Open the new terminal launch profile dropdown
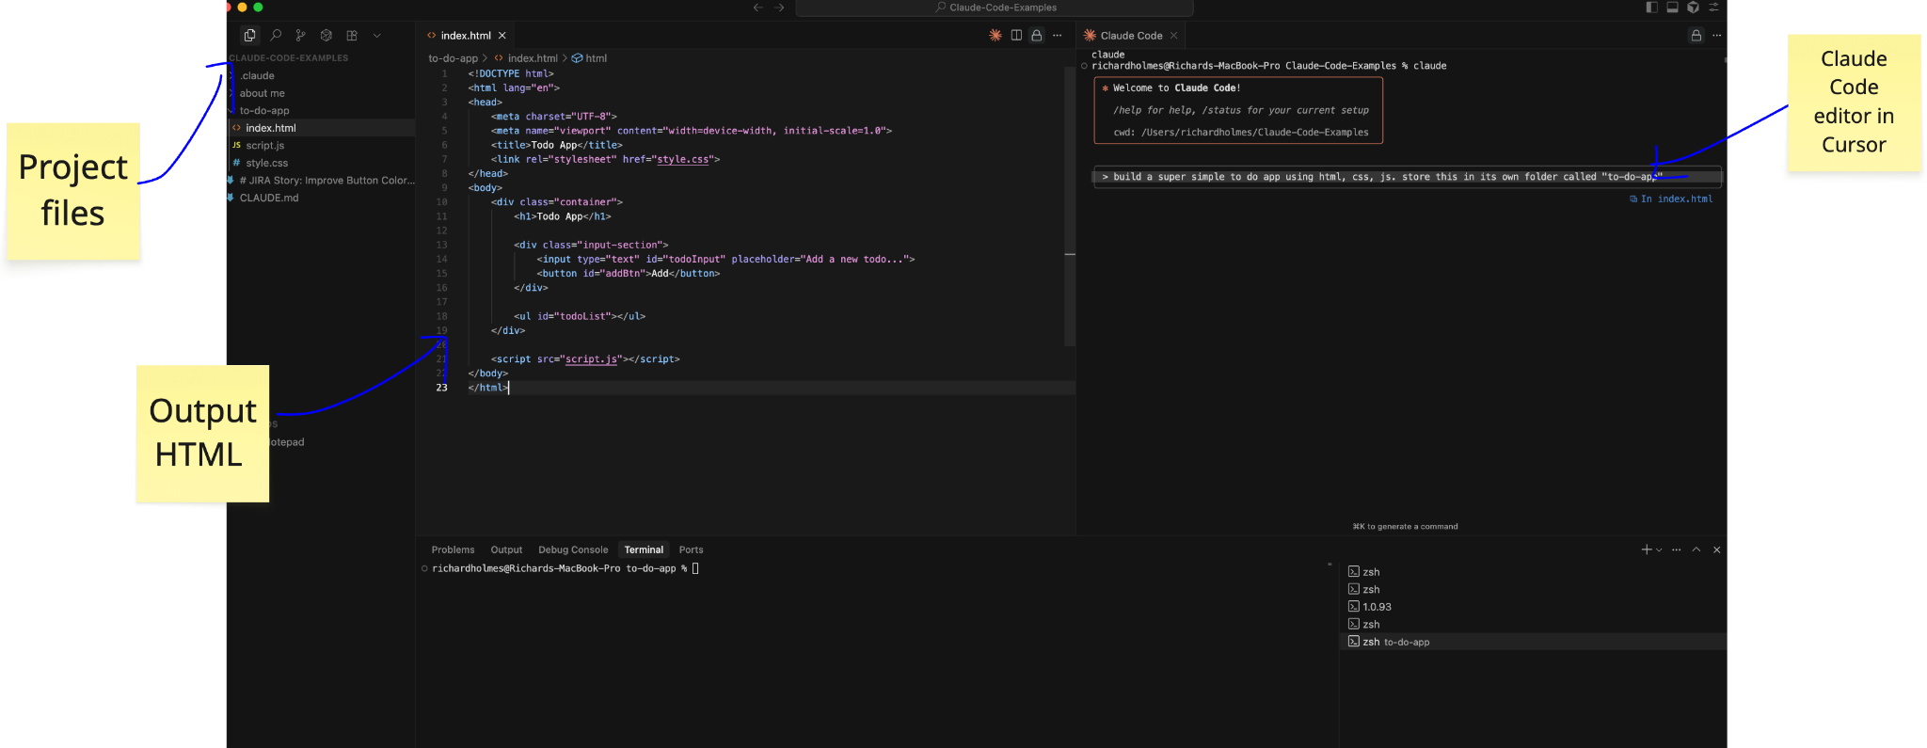The height and width of the screenshot is (748, 1927). tap(1659, 549)
